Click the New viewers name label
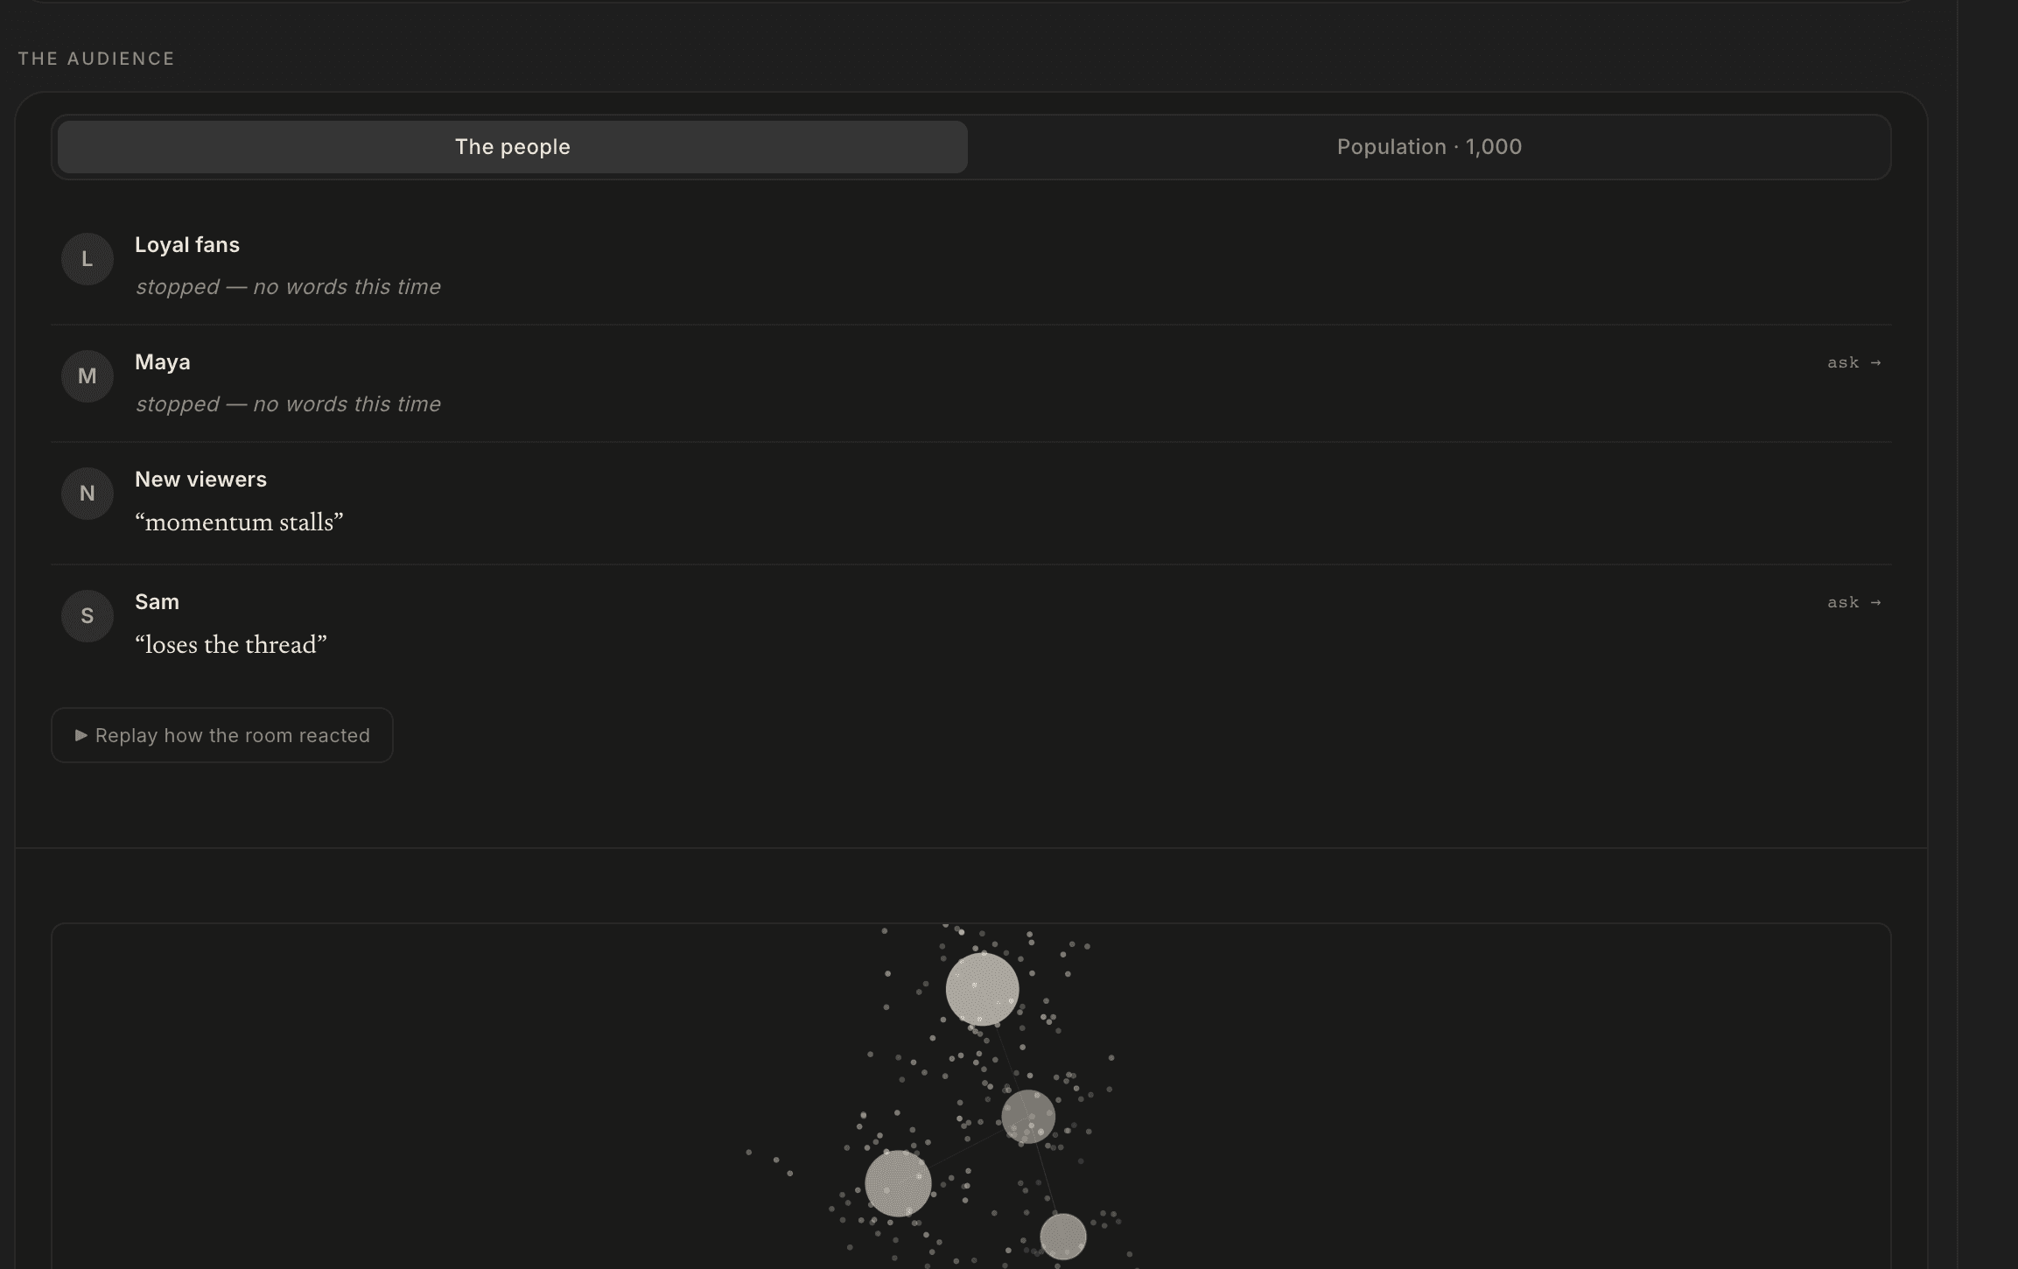Screen dimensions: 2018x1269 pyautogui.click(x=200, y=480)
